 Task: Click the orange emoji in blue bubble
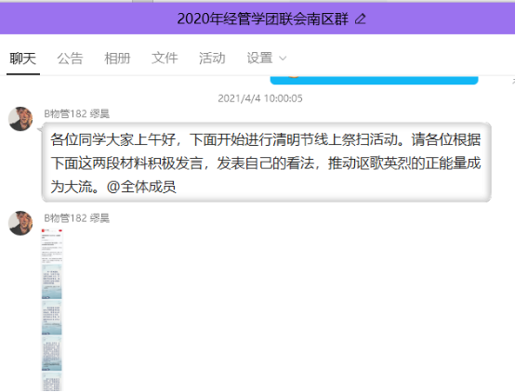click(x=294, y=77)
